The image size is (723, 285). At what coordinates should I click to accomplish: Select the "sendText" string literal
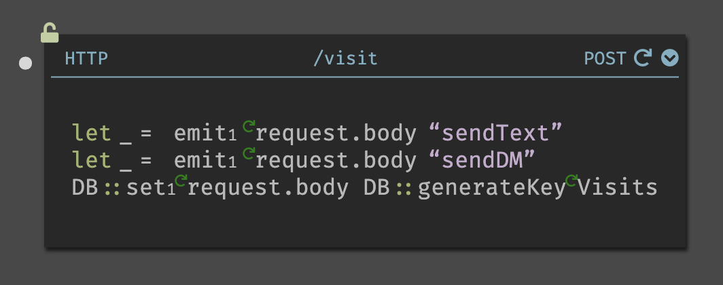point(495,133)
